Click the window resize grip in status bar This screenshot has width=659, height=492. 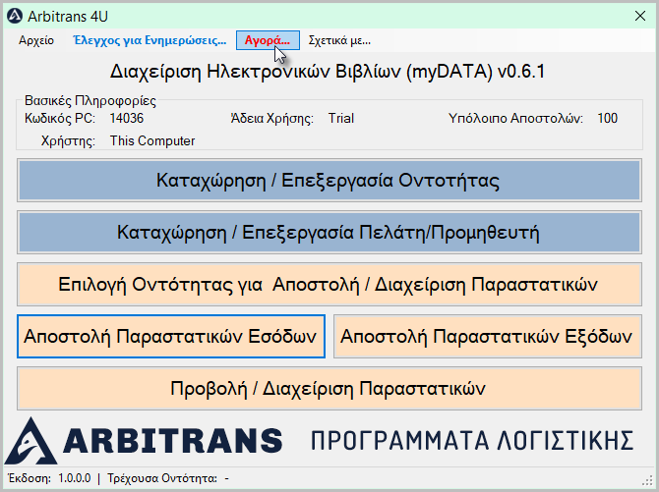coord(647,480)
